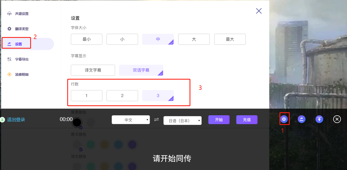
Task: Click the gear settings icon in subtitle bar
Action: tap(284, 119)
